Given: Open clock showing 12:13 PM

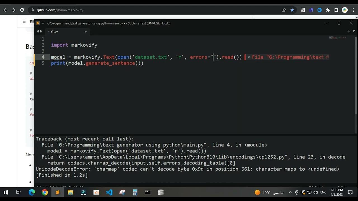Looking at the screenshot, I should point(336,192).
